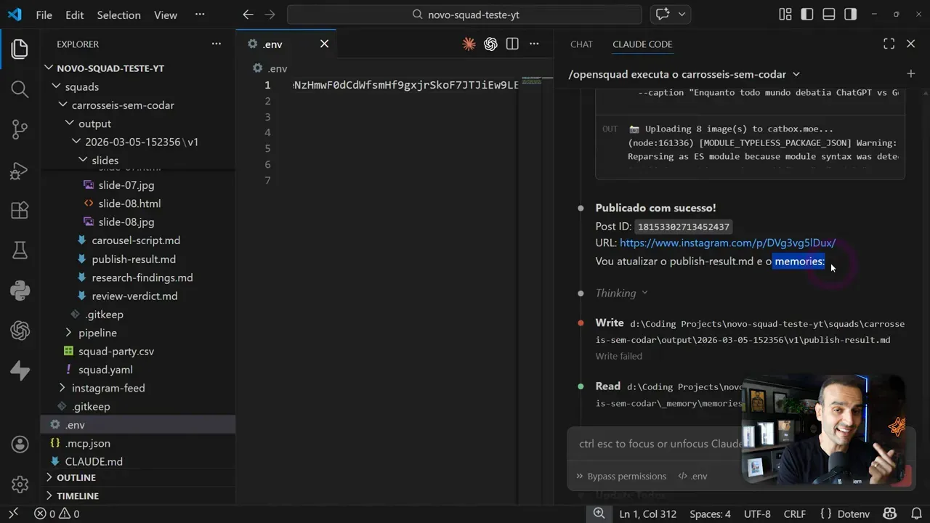Open the View menu
The height and width of the screenshot is (523, 930).
[165, 15]
